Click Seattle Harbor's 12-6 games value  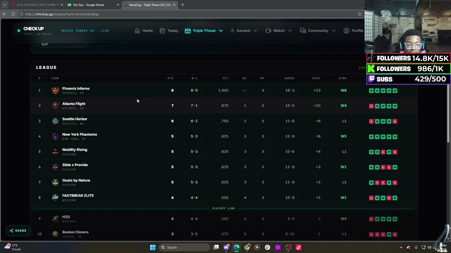click(290, 121)
